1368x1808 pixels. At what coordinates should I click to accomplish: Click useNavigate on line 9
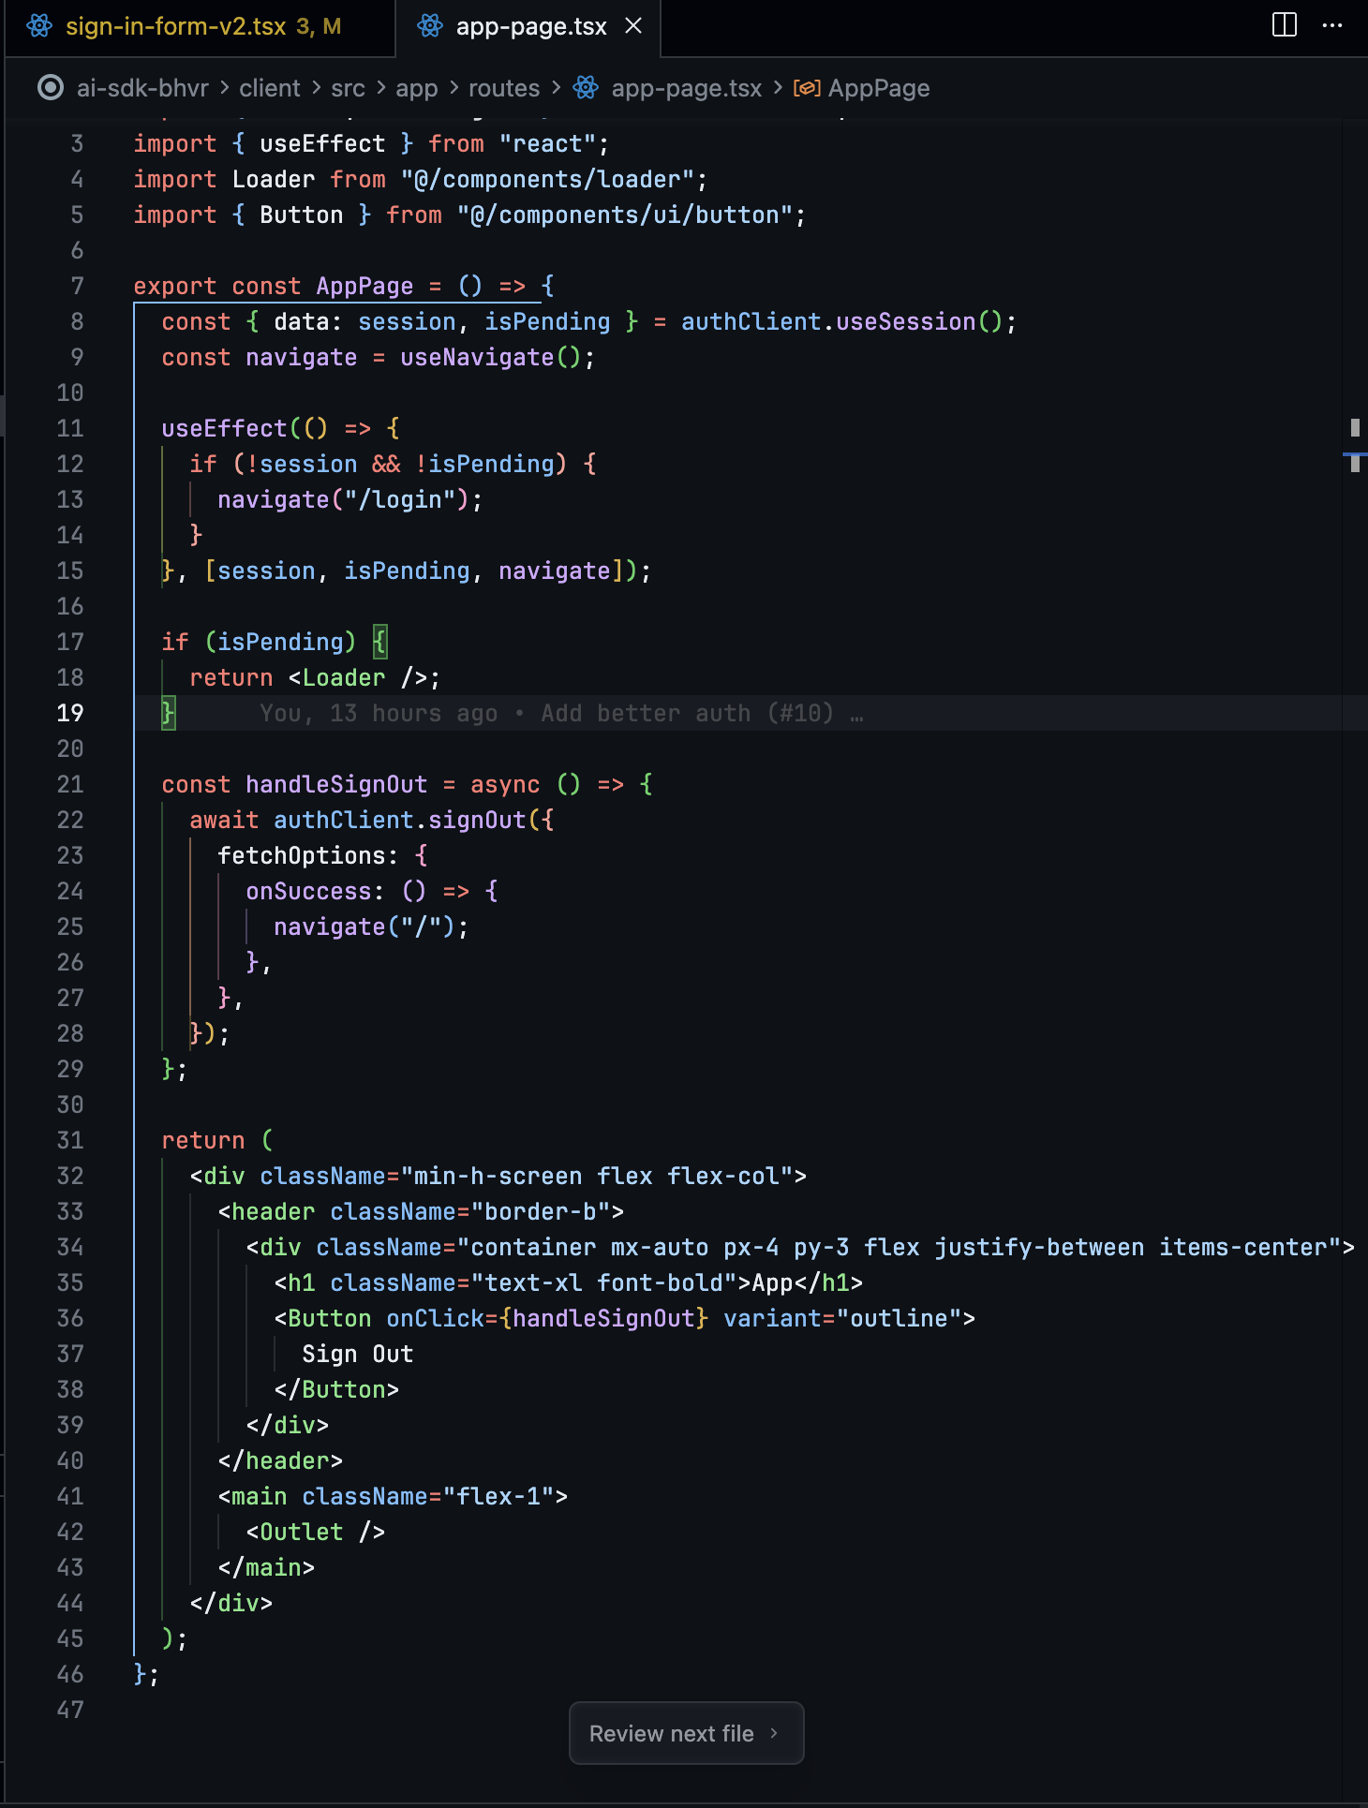coord(477,358)
